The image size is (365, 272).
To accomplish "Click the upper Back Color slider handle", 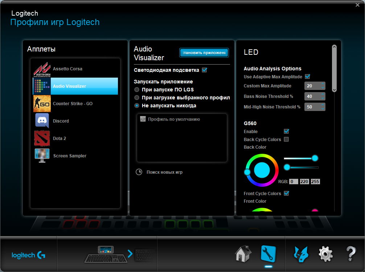I will click(x=315, y=158).
